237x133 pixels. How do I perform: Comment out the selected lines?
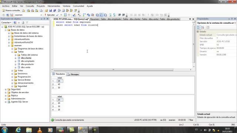(110, 15)
